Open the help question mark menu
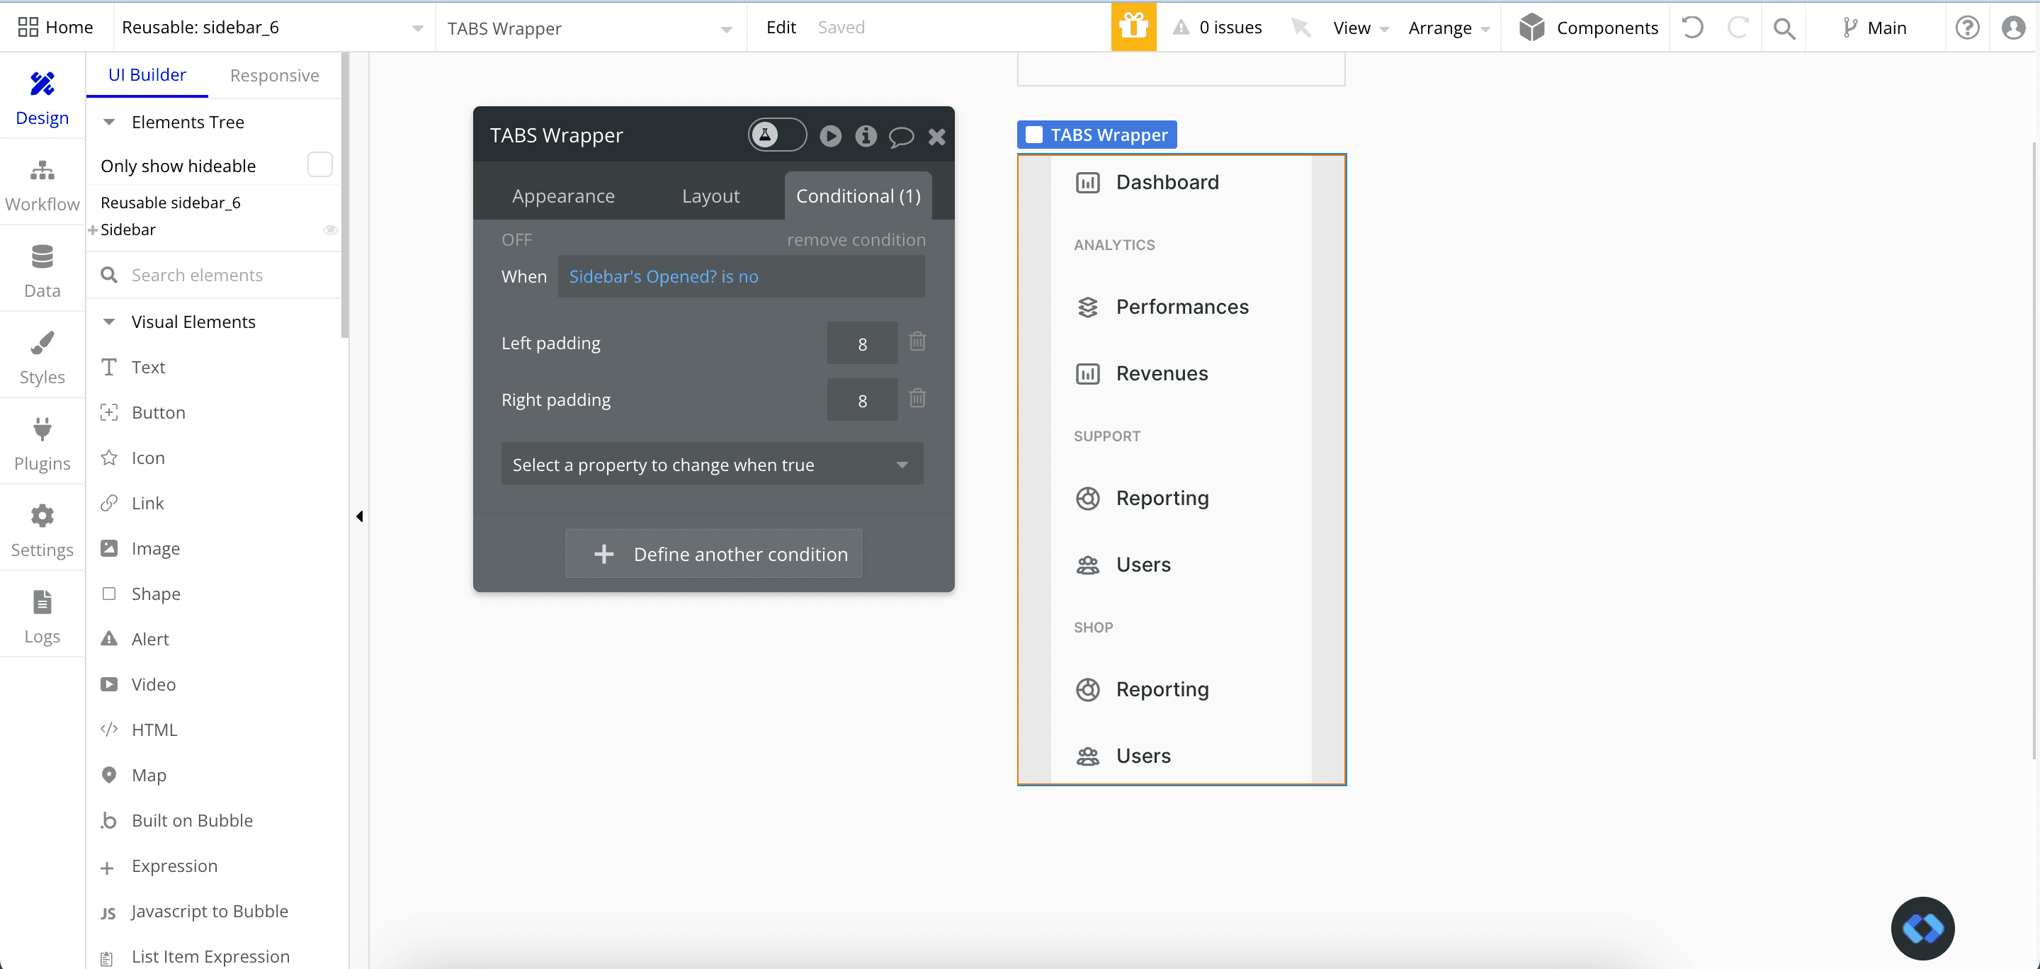 tap(1967, 28)
